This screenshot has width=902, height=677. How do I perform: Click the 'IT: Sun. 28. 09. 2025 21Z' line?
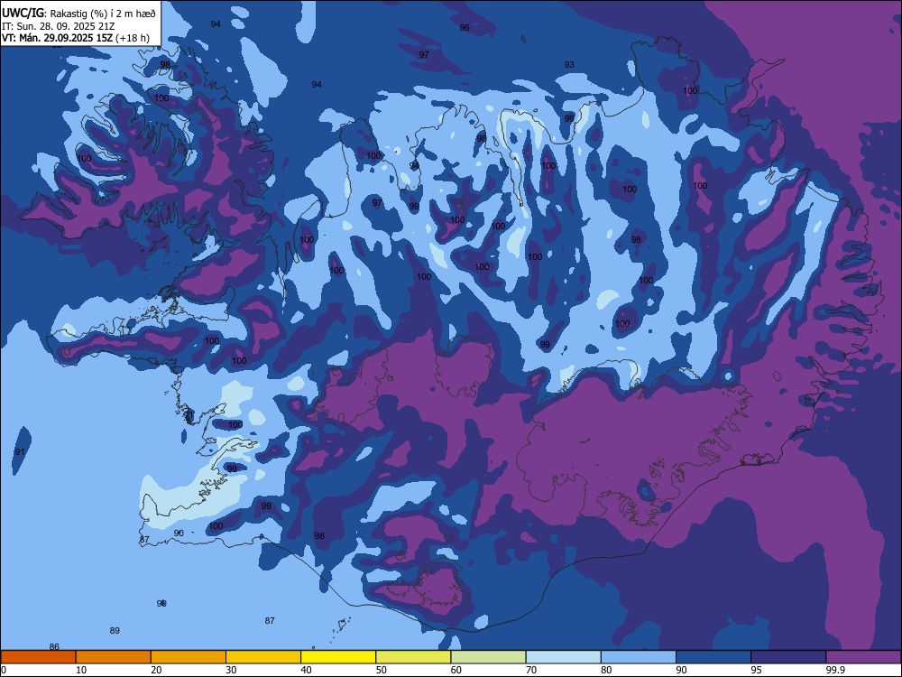pyautogui.click(x=59, y=26)
